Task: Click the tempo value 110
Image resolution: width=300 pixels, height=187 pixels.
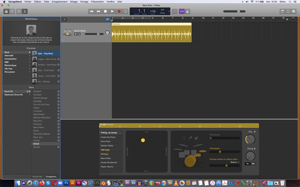Action: (153, 11)
